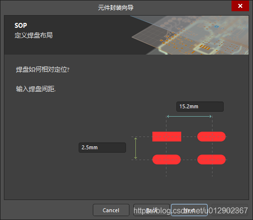
Task: Click the SOP heading text
Action: coord(21,25)
